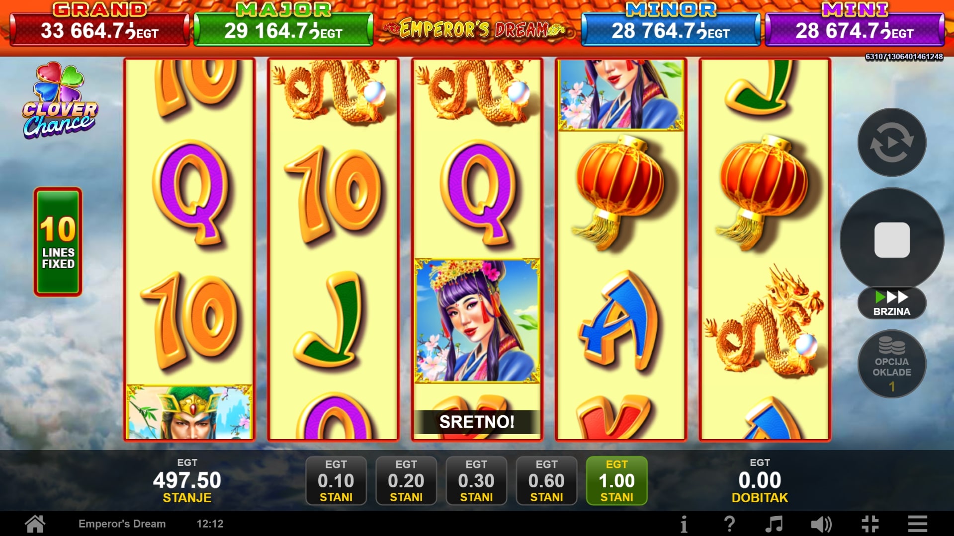The width and height of the screenshot is (954, 536).
Task: Click the Grand jackpot panel
Action: [99, 24]
